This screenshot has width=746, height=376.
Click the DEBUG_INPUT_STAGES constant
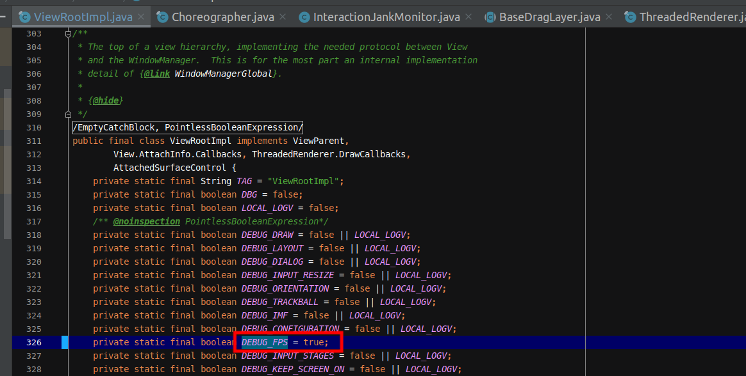point(288,356)
